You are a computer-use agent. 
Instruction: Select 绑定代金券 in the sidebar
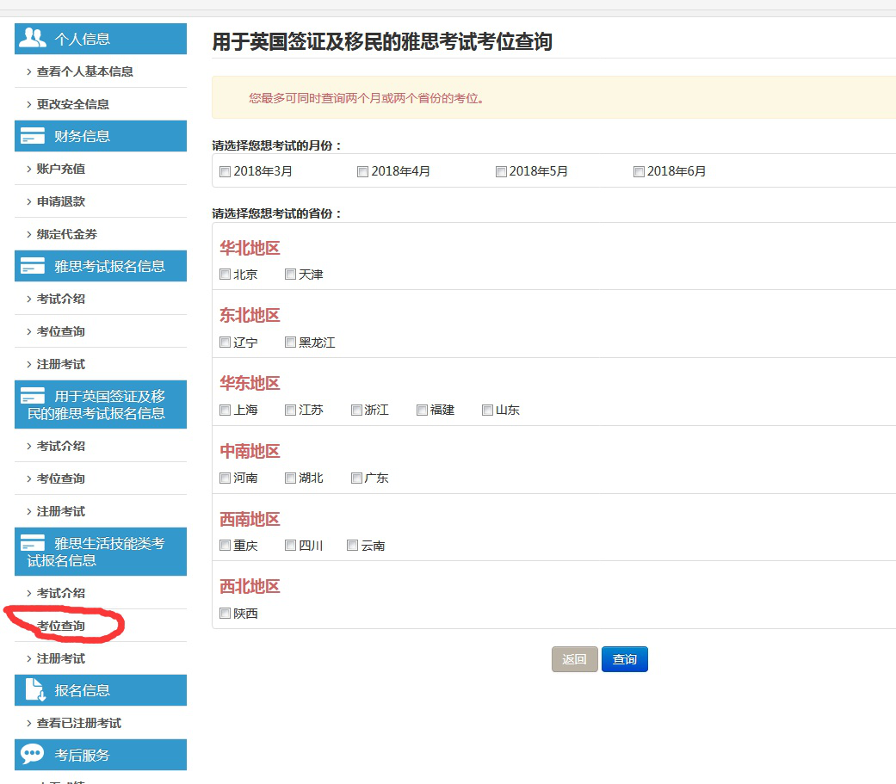tap(66, 234)
